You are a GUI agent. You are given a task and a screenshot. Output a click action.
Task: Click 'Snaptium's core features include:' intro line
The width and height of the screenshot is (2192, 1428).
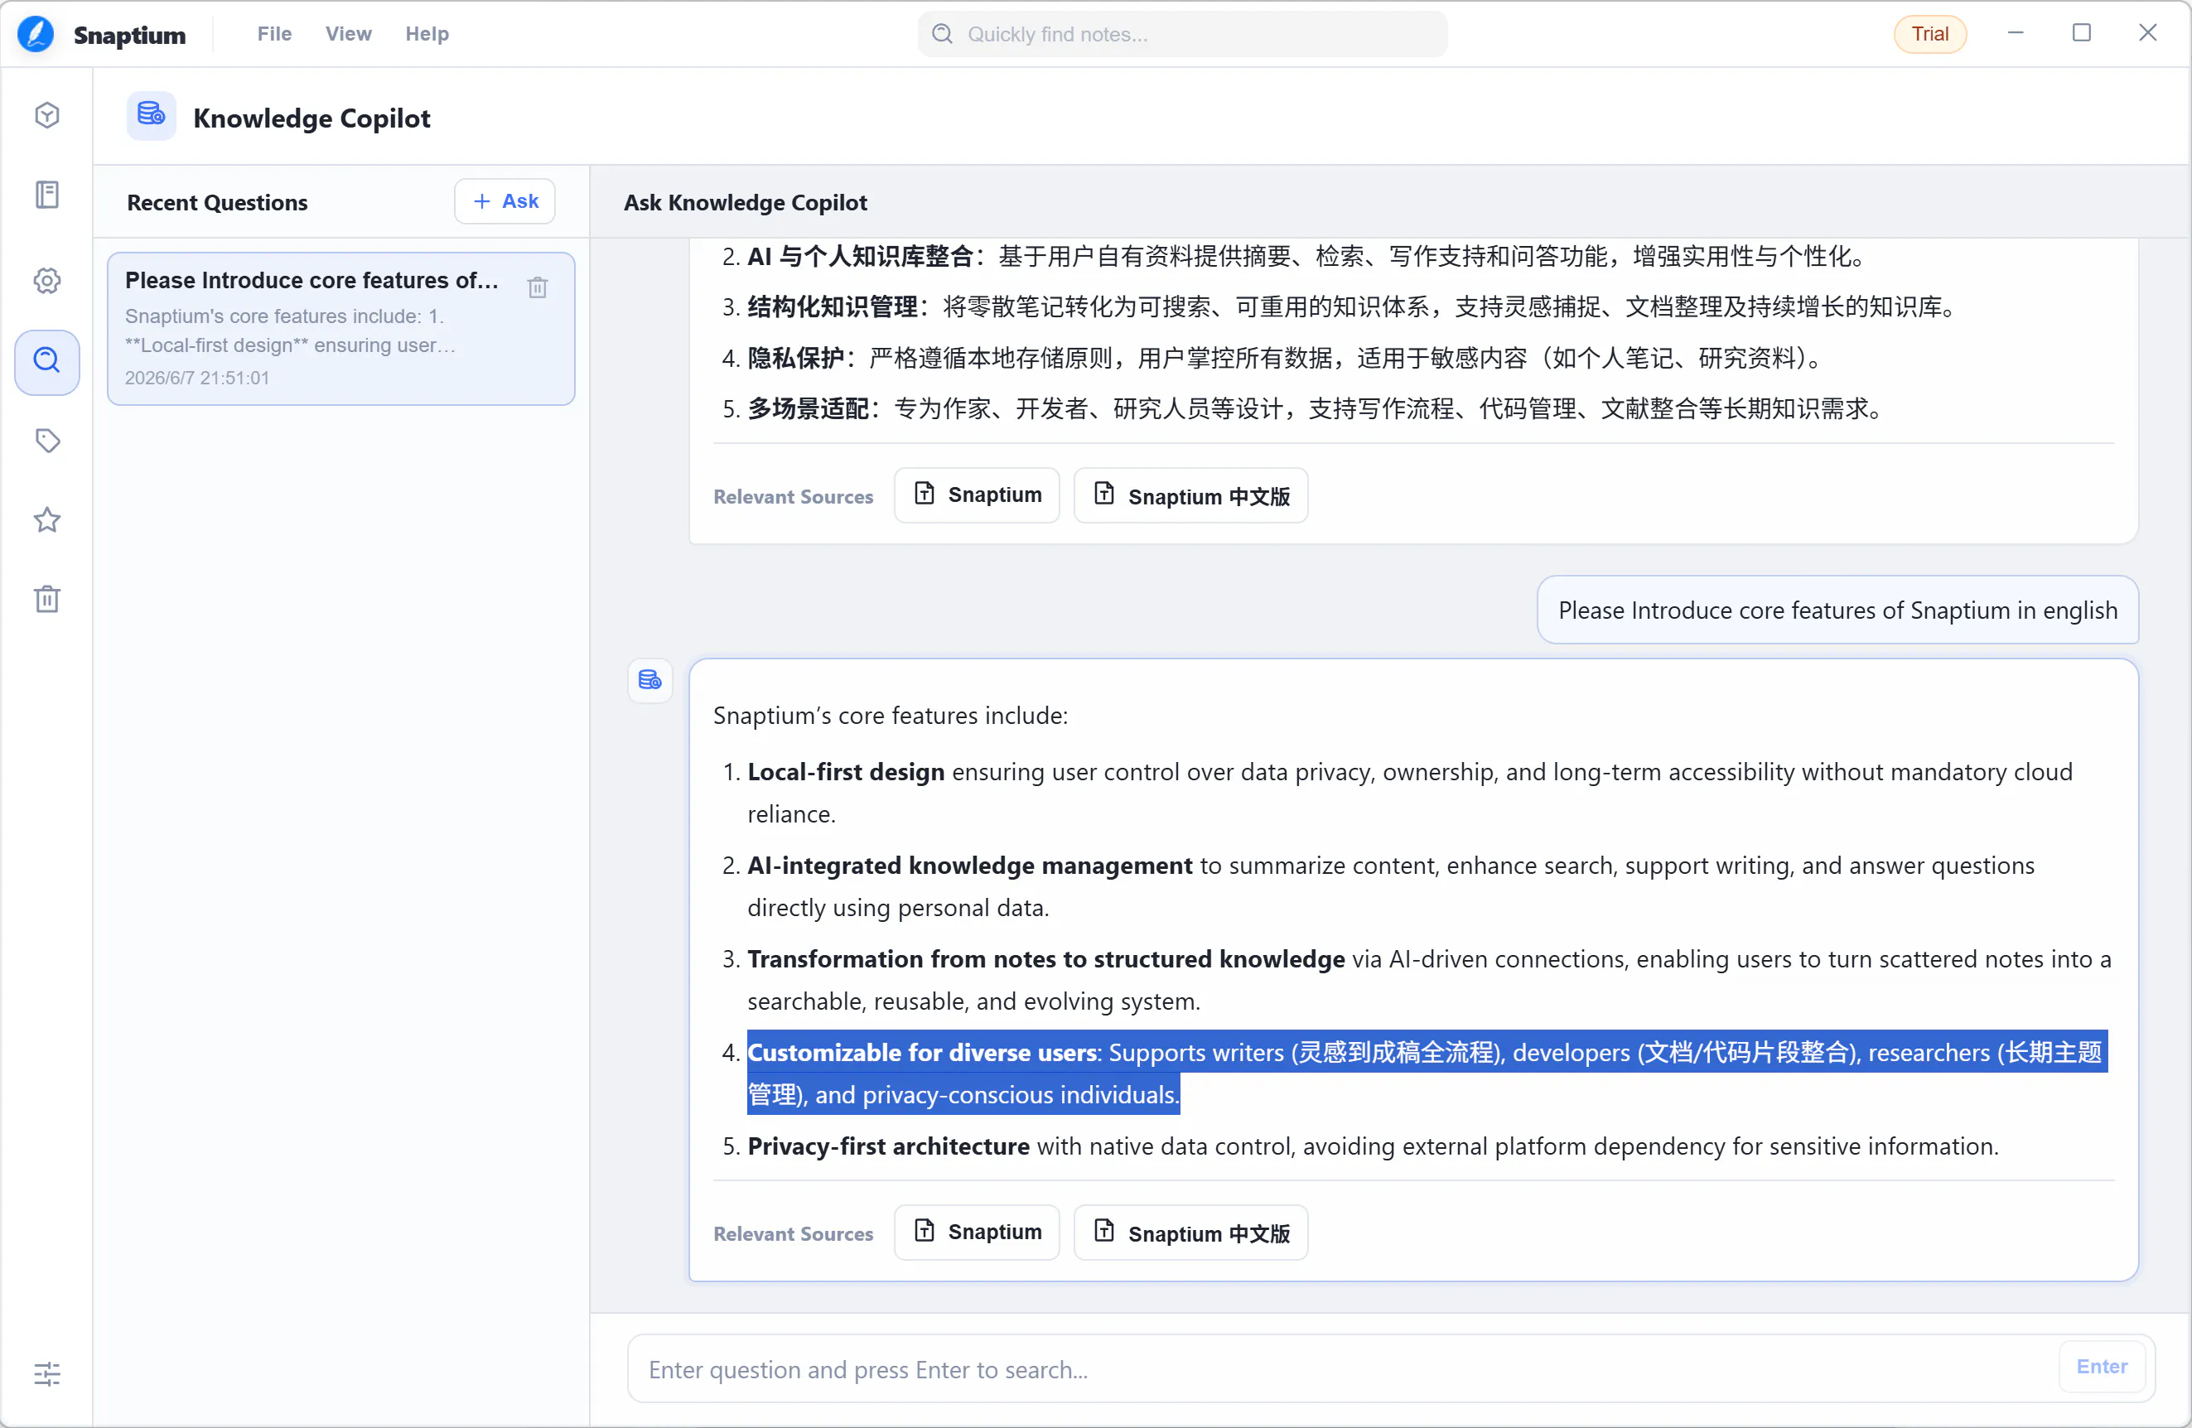[891, 715]
